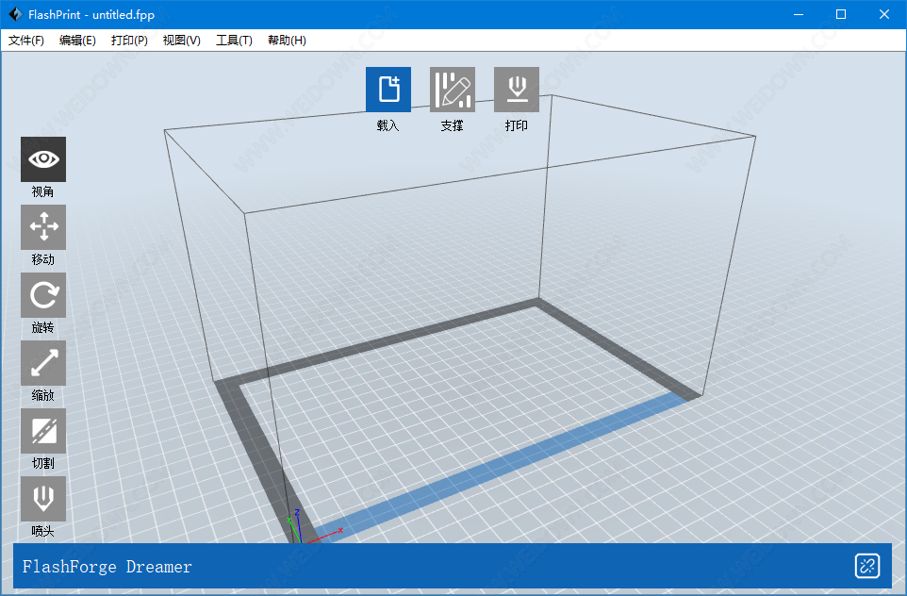Click the FlashPrint app logo in title bar
The width and height of the screenshot is (907, 596).
click(x=15, y=14)
